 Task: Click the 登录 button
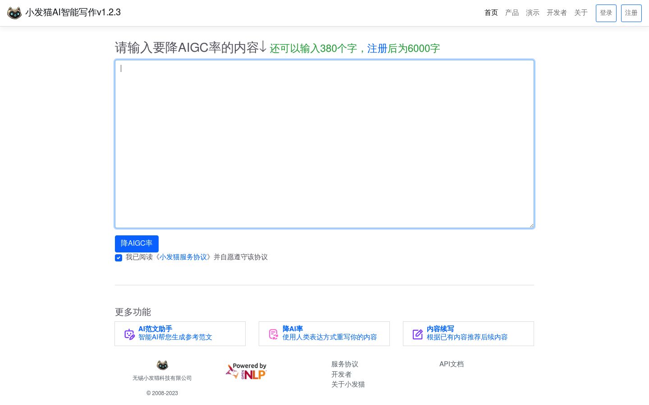[606, 13]
